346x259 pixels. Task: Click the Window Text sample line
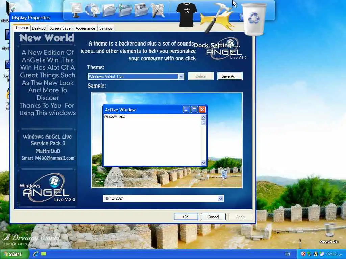point(114,116)
